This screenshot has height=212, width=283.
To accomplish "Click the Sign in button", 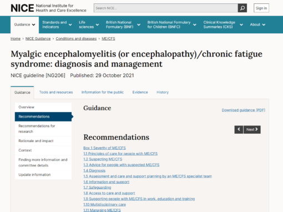I will 261,8.
